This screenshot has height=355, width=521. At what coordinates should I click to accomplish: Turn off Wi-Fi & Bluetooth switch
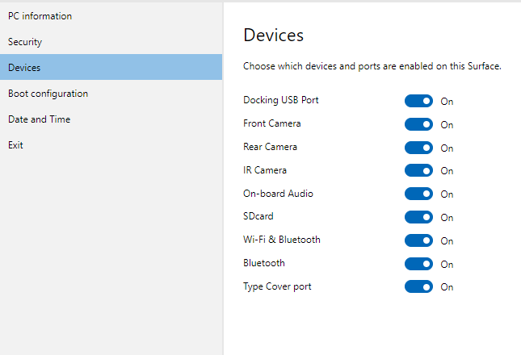click(x=418, y=240)
